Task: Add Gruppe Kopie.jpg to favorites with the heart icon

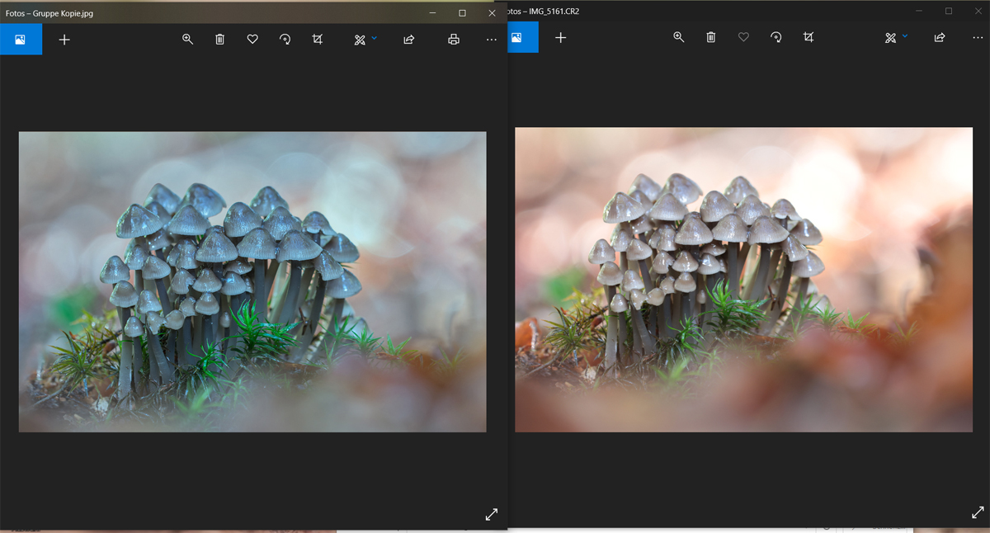Action: click(x=252, y=39)
